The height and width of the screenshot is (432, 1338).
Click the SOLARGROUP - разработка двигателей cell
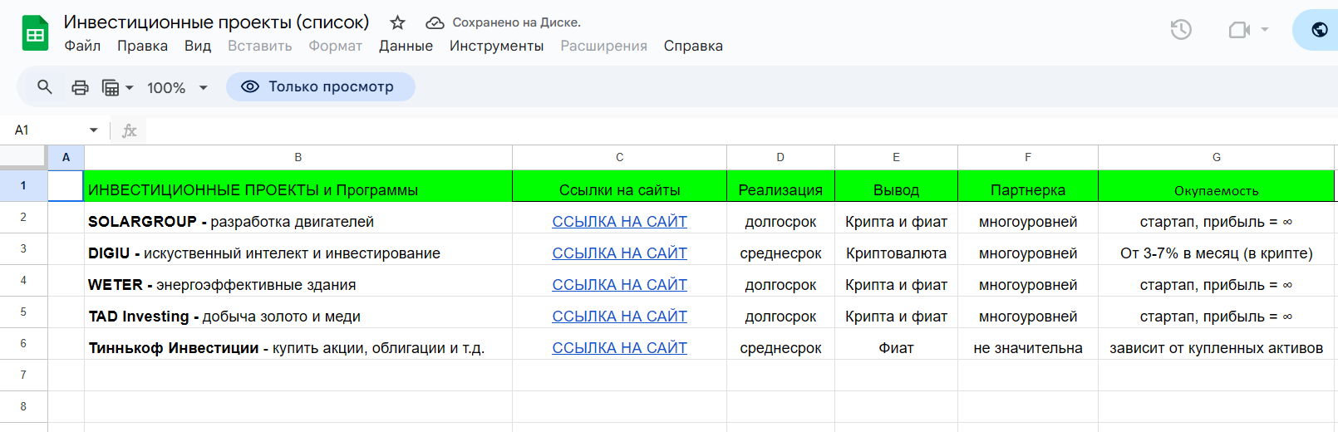click(x=298, y=218)
